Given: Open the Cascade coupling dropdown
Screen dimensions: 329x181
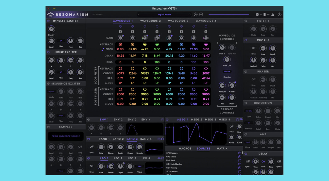Looking at the screenshot, I should coord(227,71).
